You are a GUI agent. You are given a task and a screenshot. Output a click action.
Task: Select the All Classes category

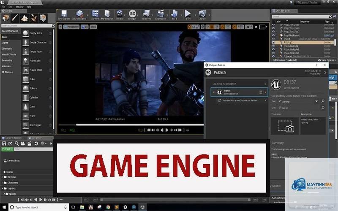(x=7, y=72)
